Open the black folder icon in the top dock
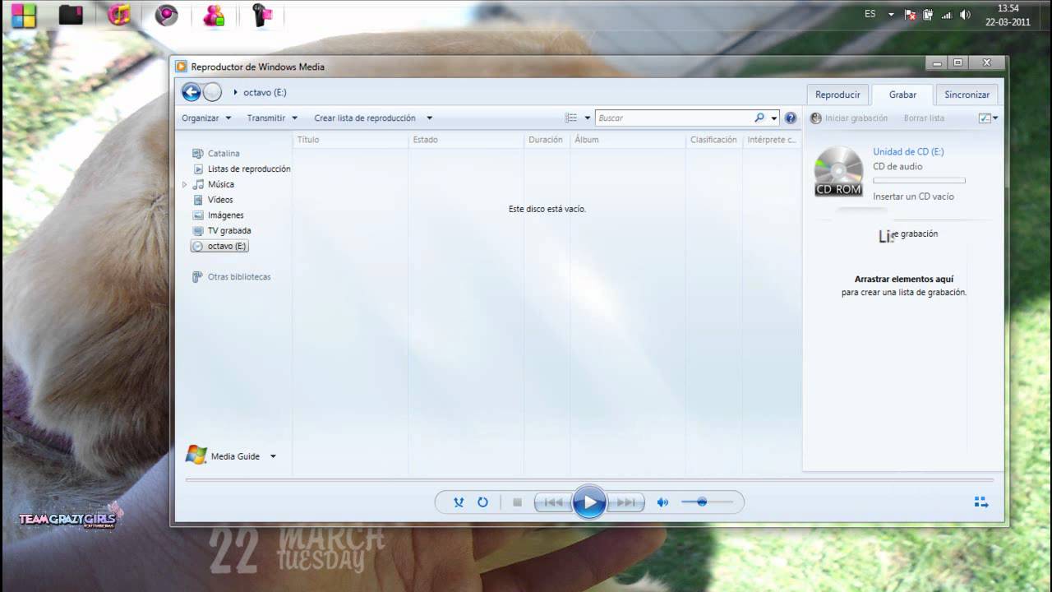Screen dimensions: 1052x592 [72, 15]
